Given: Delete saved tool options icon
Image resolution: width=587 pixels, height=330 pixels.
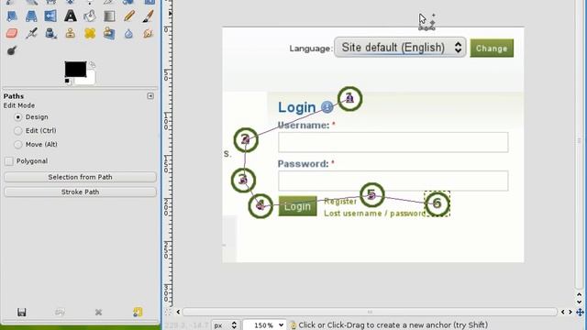Looking at the screenshot, I should [x=98, y=312].
